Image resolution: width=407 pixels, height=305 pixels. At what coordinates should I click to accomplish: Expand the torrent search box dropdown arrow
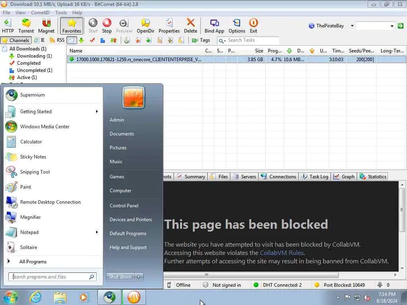point(392,26)
